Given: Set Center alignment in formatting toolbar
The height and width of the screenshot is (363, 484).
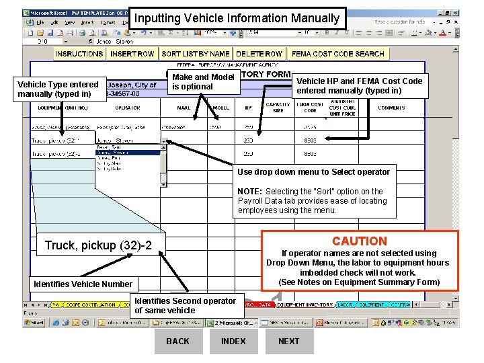Looking at the screenshot, I should pos(369,33).
